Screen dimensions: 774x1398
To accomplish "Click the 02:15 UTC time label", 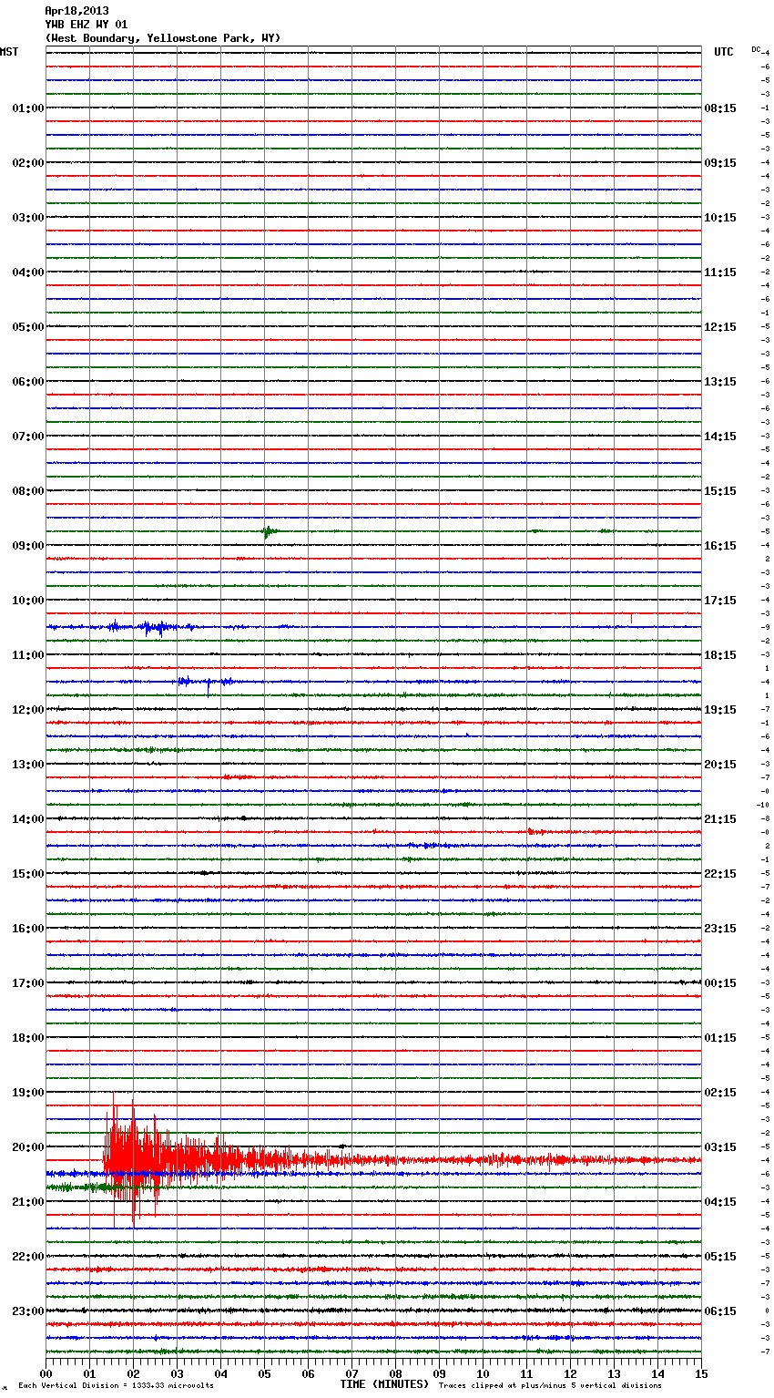I will 720,1093.
